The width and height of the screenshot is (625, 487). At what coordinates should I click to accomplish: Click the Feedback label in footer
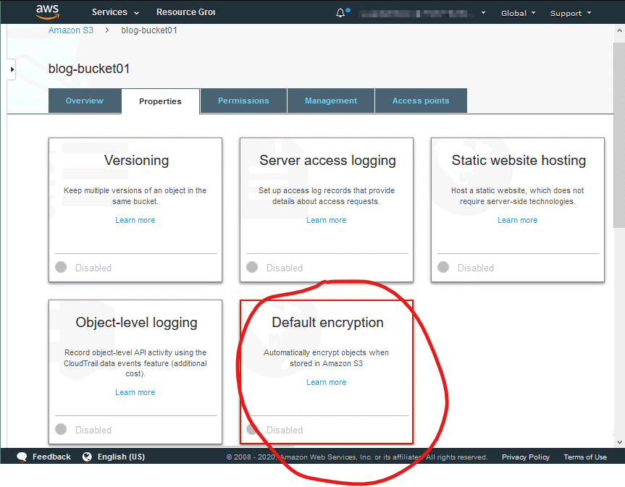[51, 457]
